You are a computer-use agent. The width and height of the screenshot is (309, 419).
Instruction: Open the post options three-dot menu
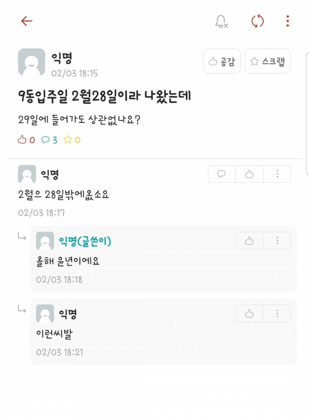[x=287, y=22]
